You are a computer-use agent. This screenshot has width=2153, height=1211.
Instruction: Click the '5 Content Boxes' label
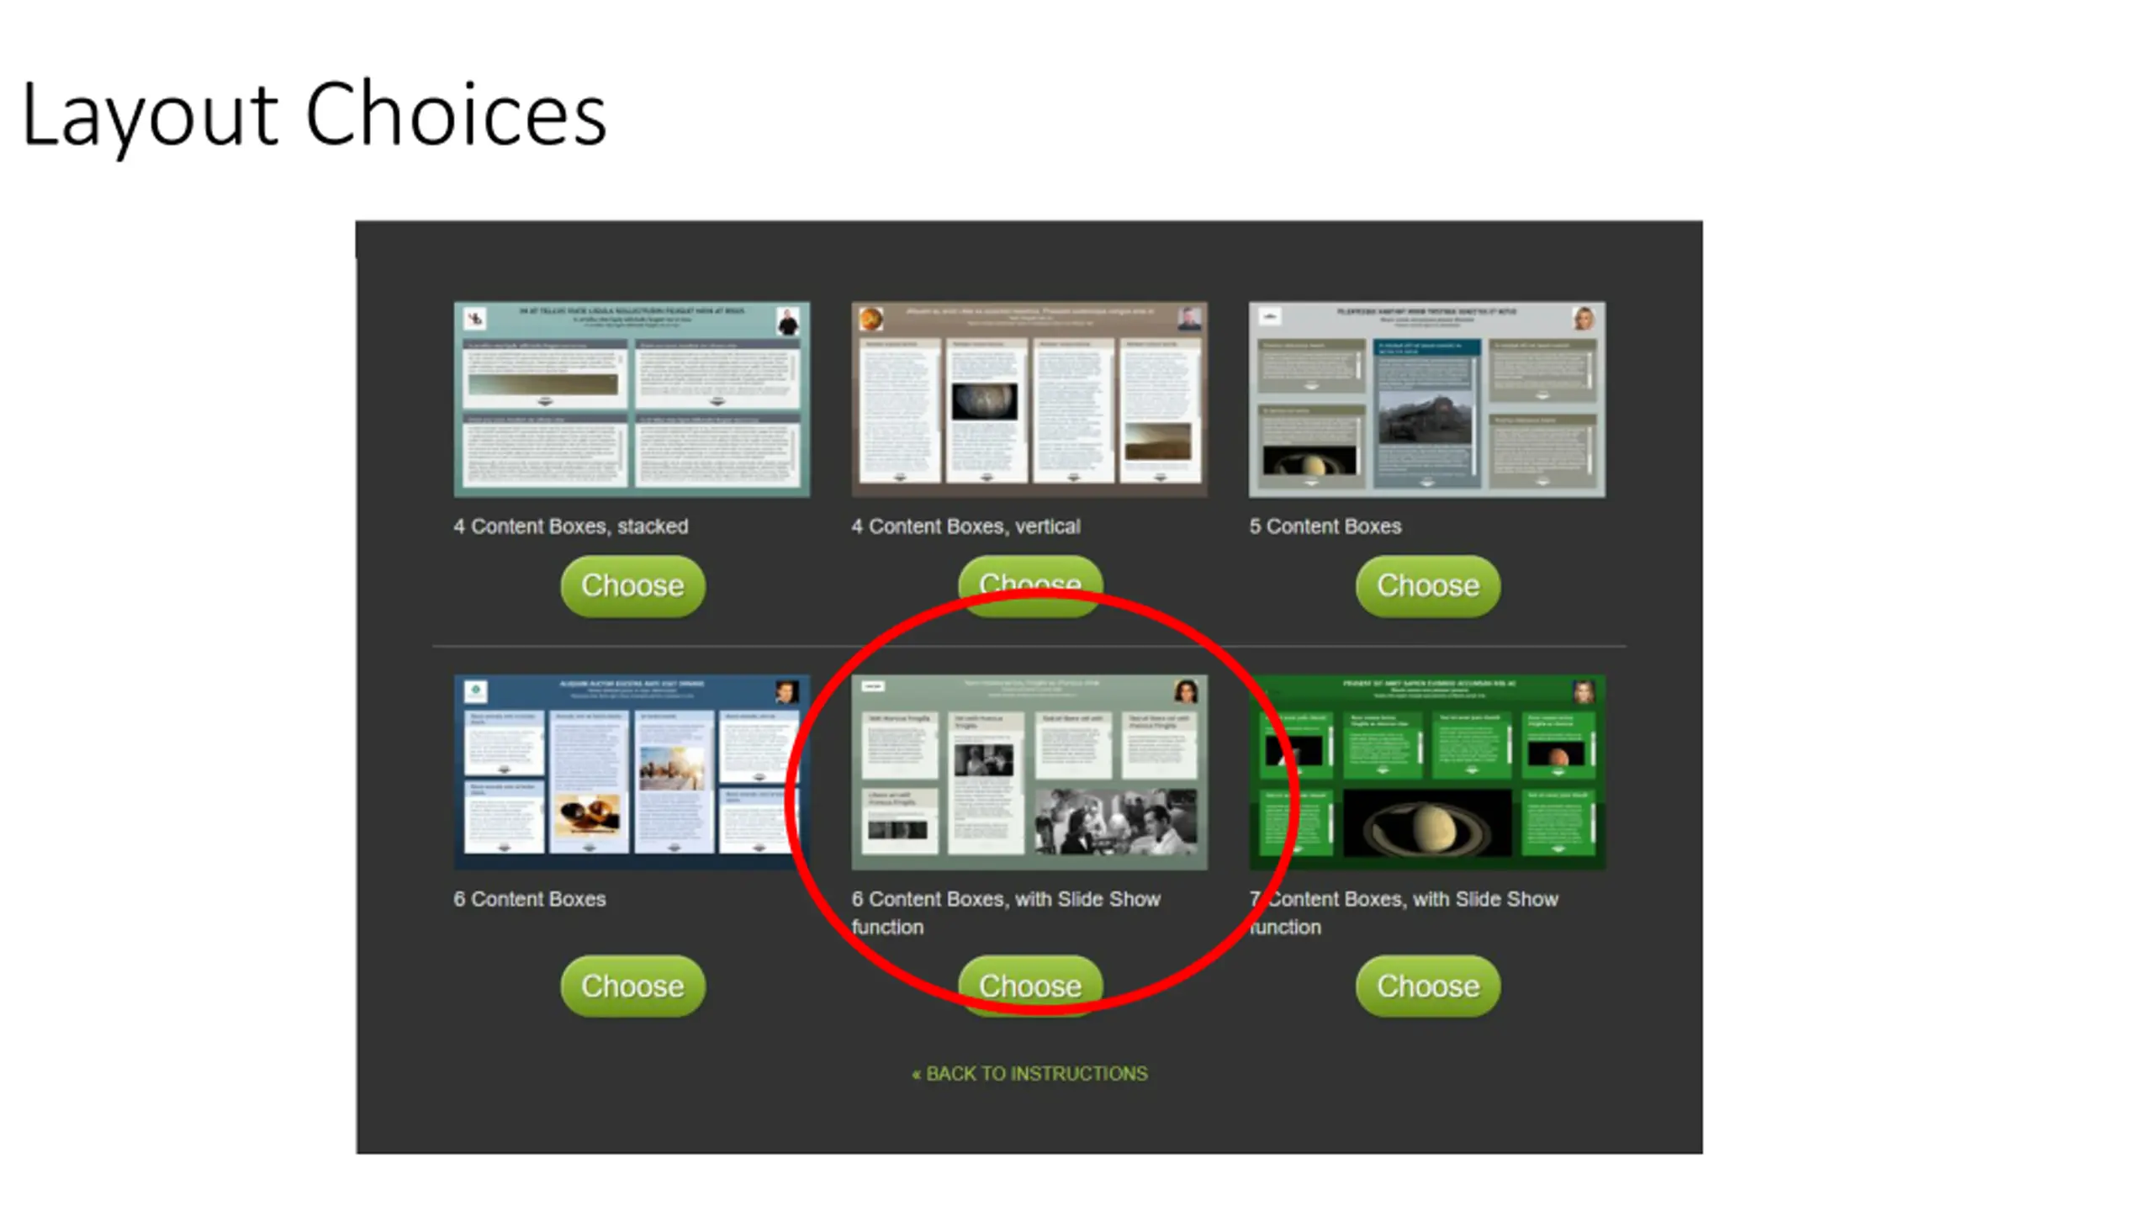point(1325,526)
